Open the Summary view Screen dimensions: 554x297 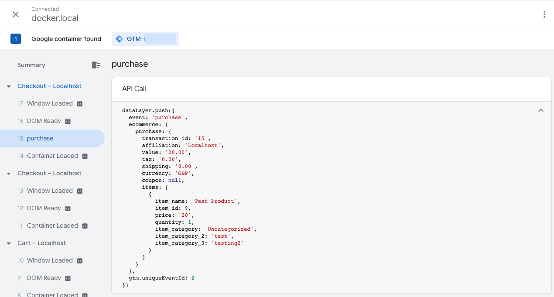click(31, 65)
